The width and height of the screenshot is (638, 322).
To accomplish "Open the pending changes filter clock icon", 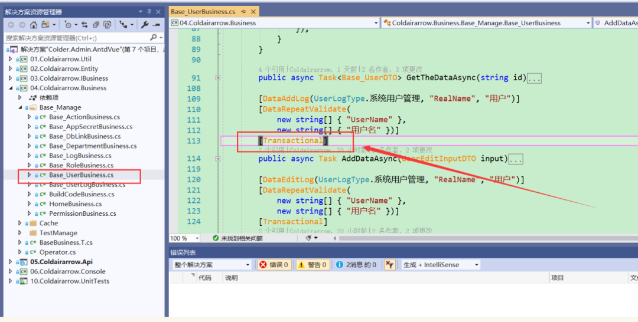I will pyautogui.click(x=67, y=25).
